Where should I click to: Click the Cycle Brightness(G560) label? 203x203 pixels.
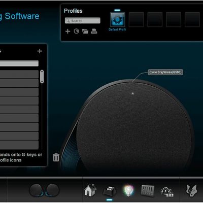coord(165,72)
